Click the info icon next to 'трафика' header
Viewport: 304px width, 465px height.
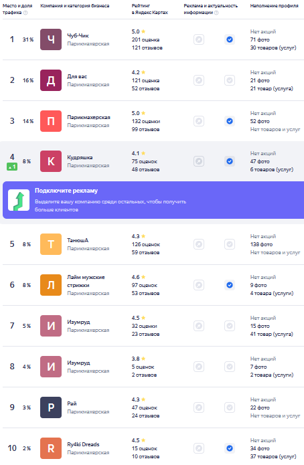25,13
